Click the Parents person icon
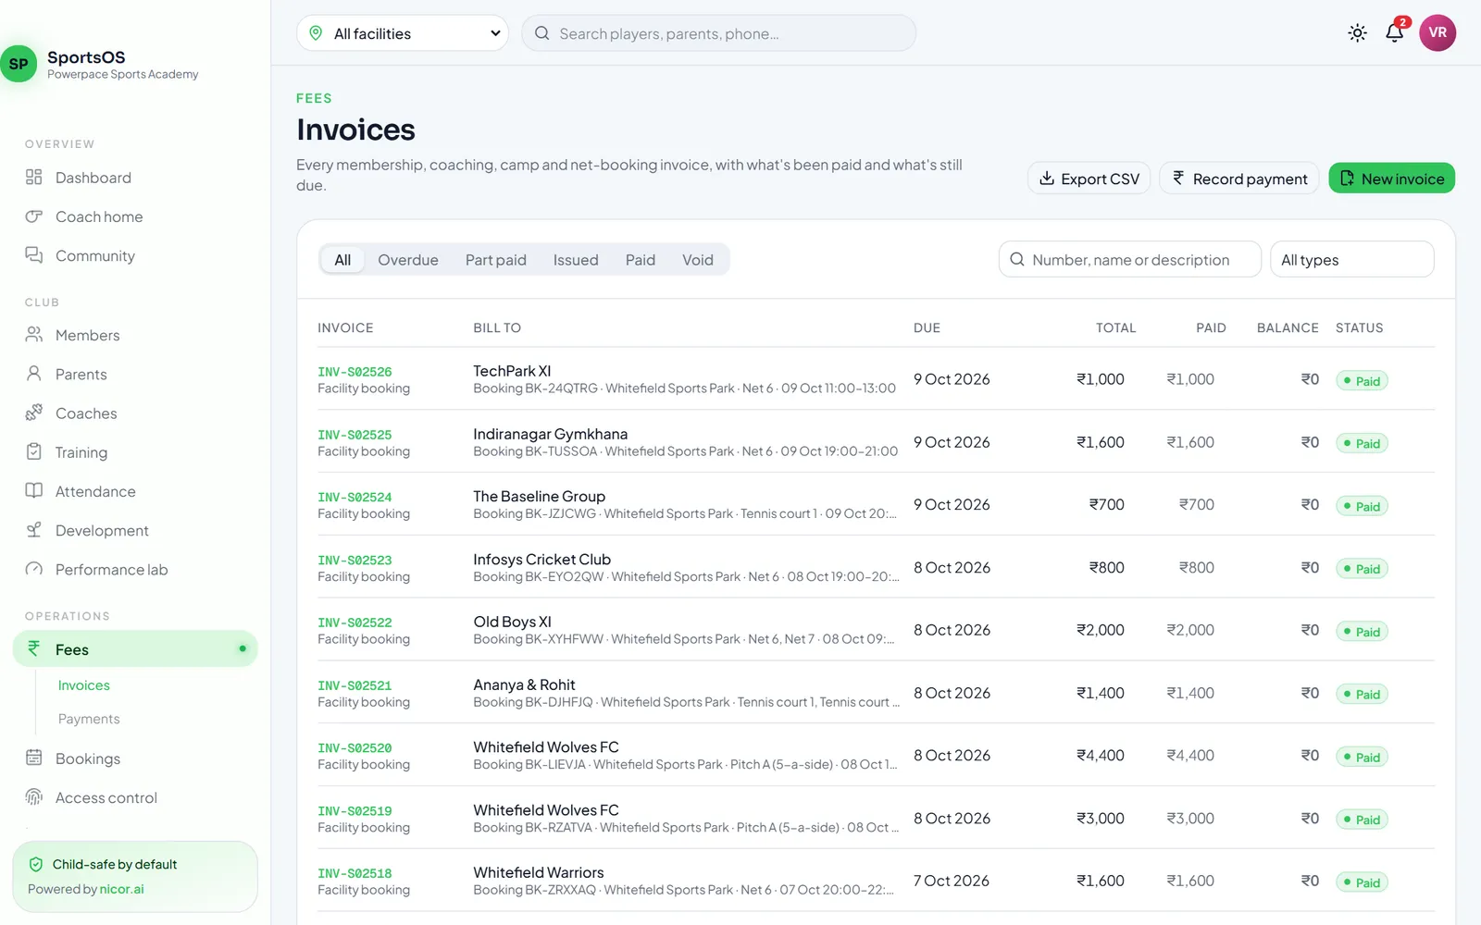 click(x=34, y=374)
